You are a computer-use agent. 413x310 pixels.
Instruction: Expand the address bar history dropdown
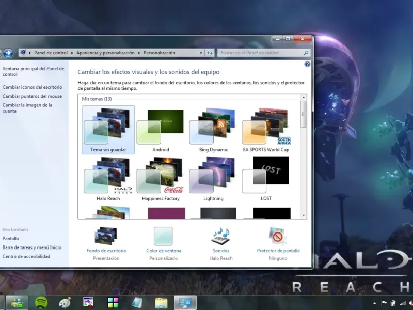tap(201, 53)
